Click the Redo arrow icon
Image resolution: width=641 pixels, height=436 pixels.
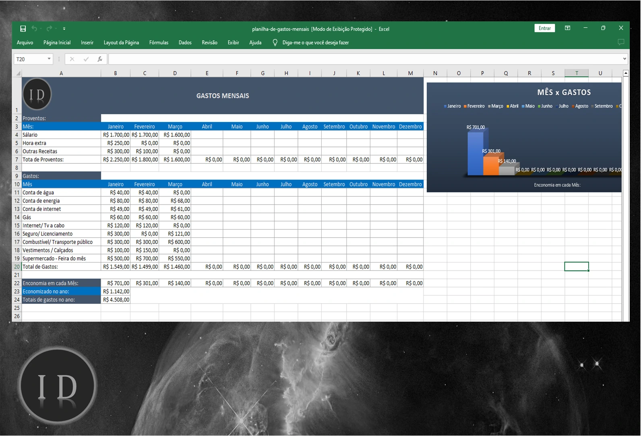(x=49, y=29)
